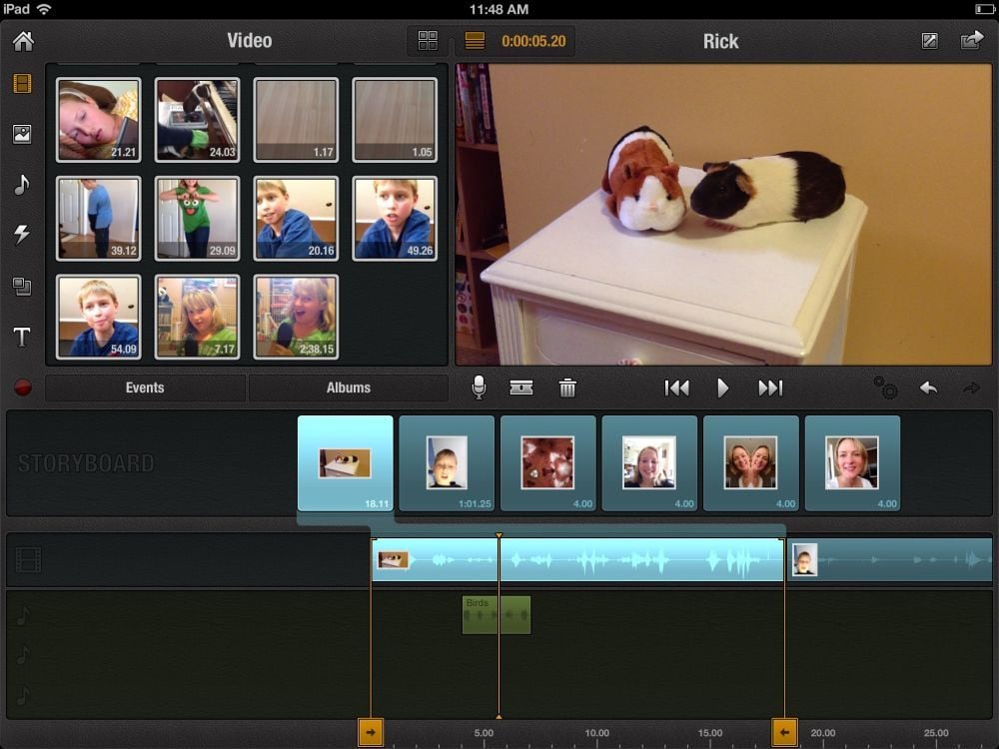Screen dimensions: 999x749
Task: Delete the selected clip with trash icon
Action: click(567, 388)
